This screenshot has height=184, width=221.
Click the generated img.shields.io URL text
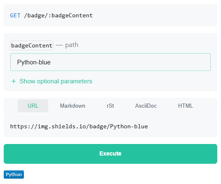79,127
